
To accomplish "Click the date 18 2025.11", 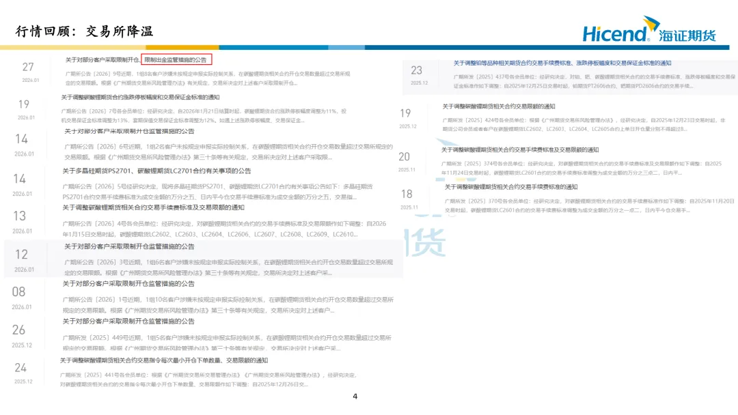I will 408,199.
